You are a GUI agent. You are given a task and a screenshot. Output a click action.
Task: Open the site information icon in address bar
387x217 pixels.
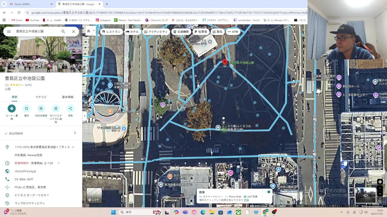[28, 13]
